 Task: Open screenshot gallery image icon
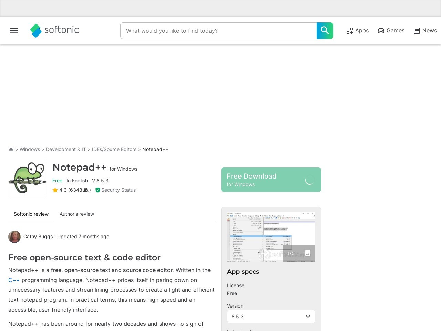pyautogui.click(x=307, y=254)
